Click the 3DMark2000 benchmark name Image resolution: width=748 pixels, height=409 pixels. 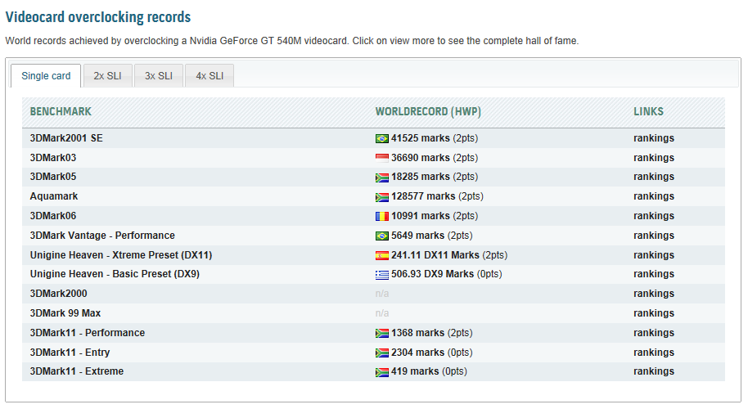click(x=59, y=293)
